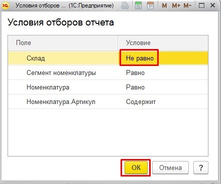This screenshot has width=221, height=184.
Task: Click the printer icon in title bar
Action: tap(125, 6)
